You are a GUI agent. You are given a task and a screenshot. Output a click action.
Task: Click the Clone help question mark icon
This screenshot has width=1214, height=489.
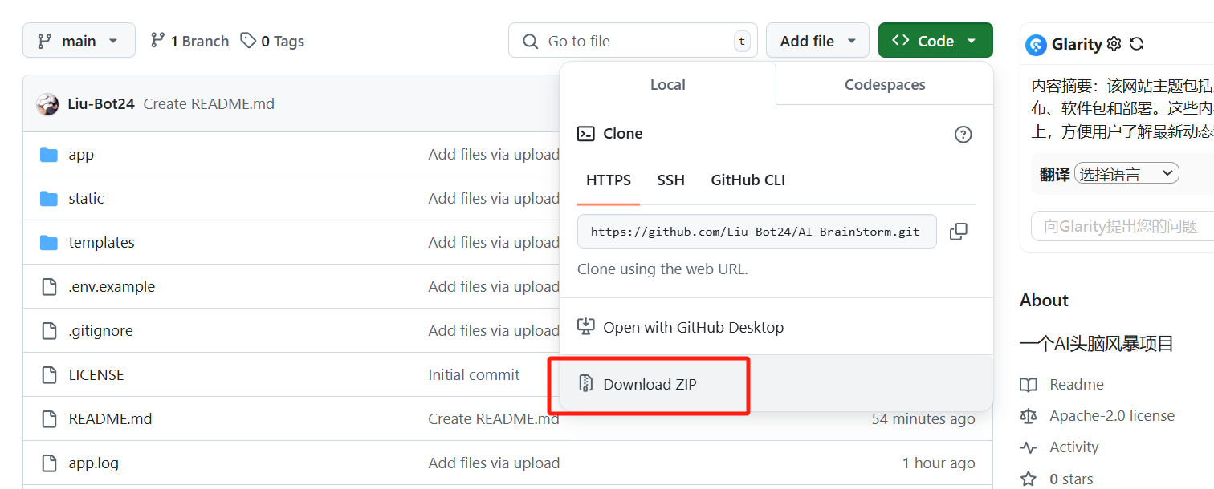click(963, 135)
